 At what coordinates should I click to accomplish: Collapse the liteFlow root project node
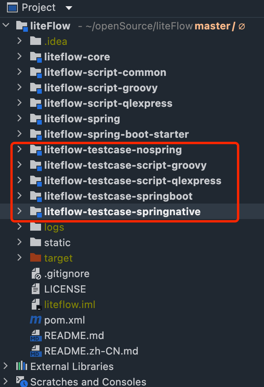(x=6, y=26)
